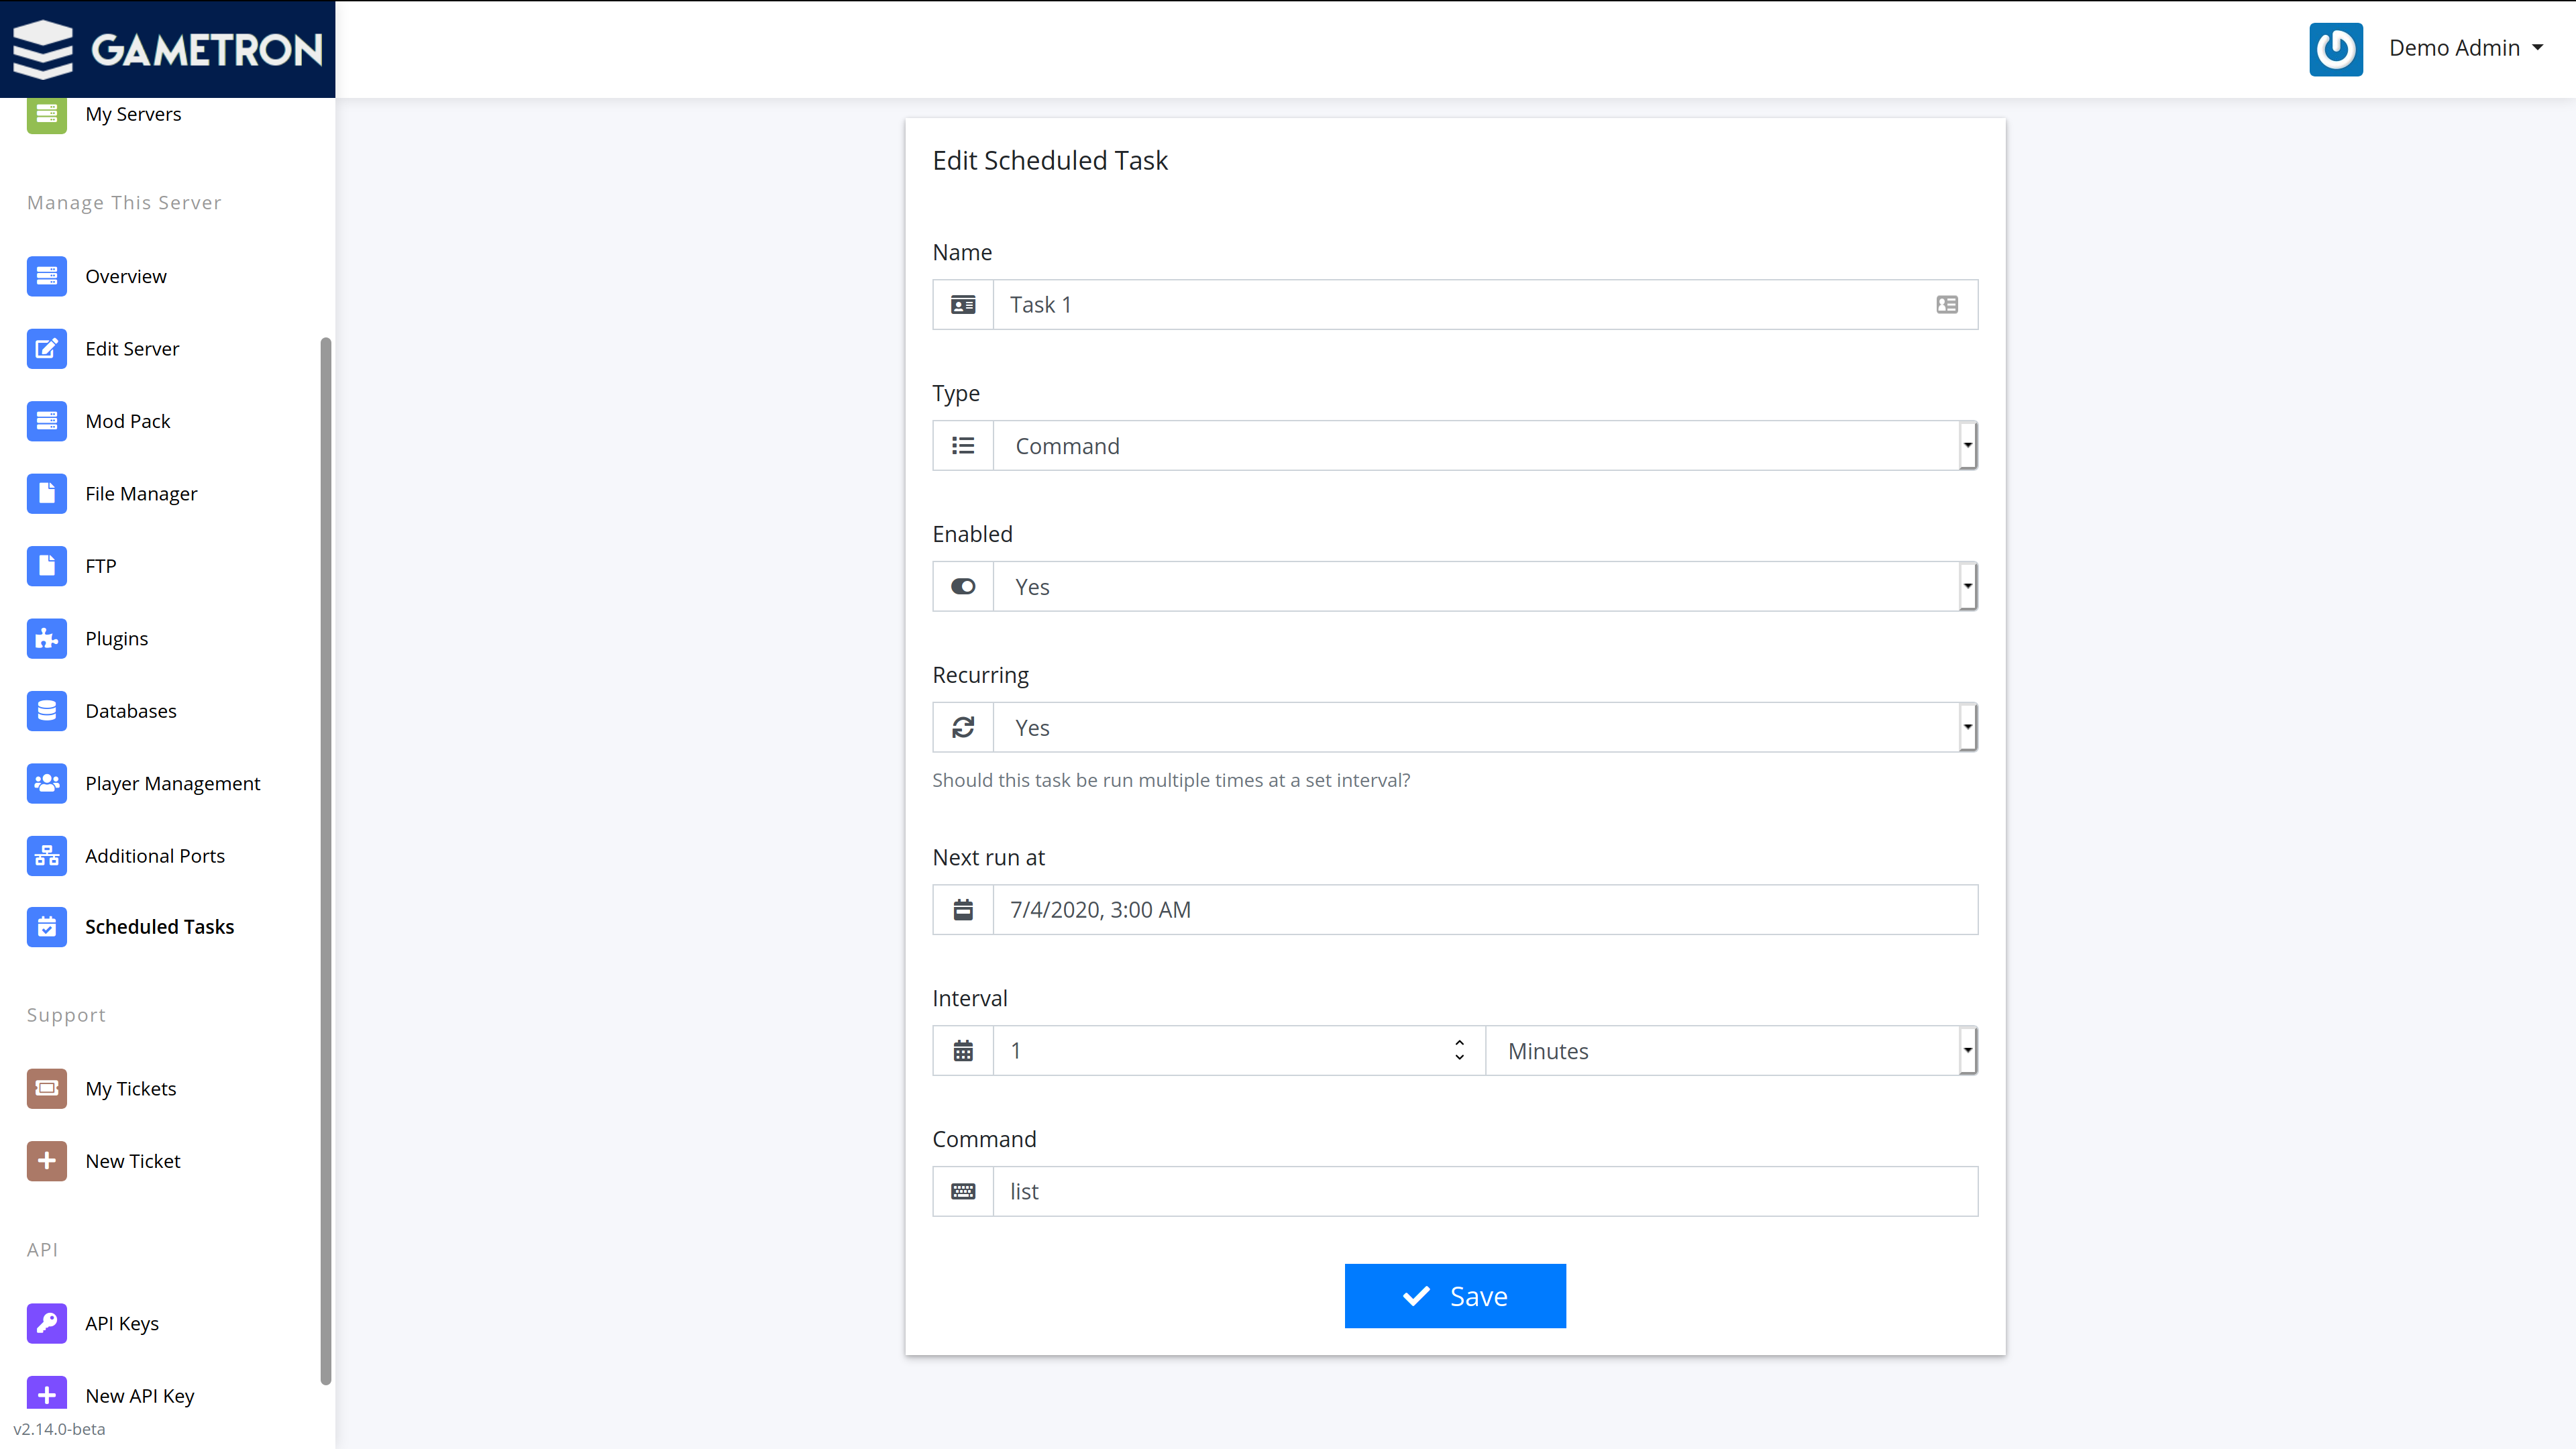The image size is (2576, 1449).
Task: Click the New API Key plus icon
Action: point(46,1394)
